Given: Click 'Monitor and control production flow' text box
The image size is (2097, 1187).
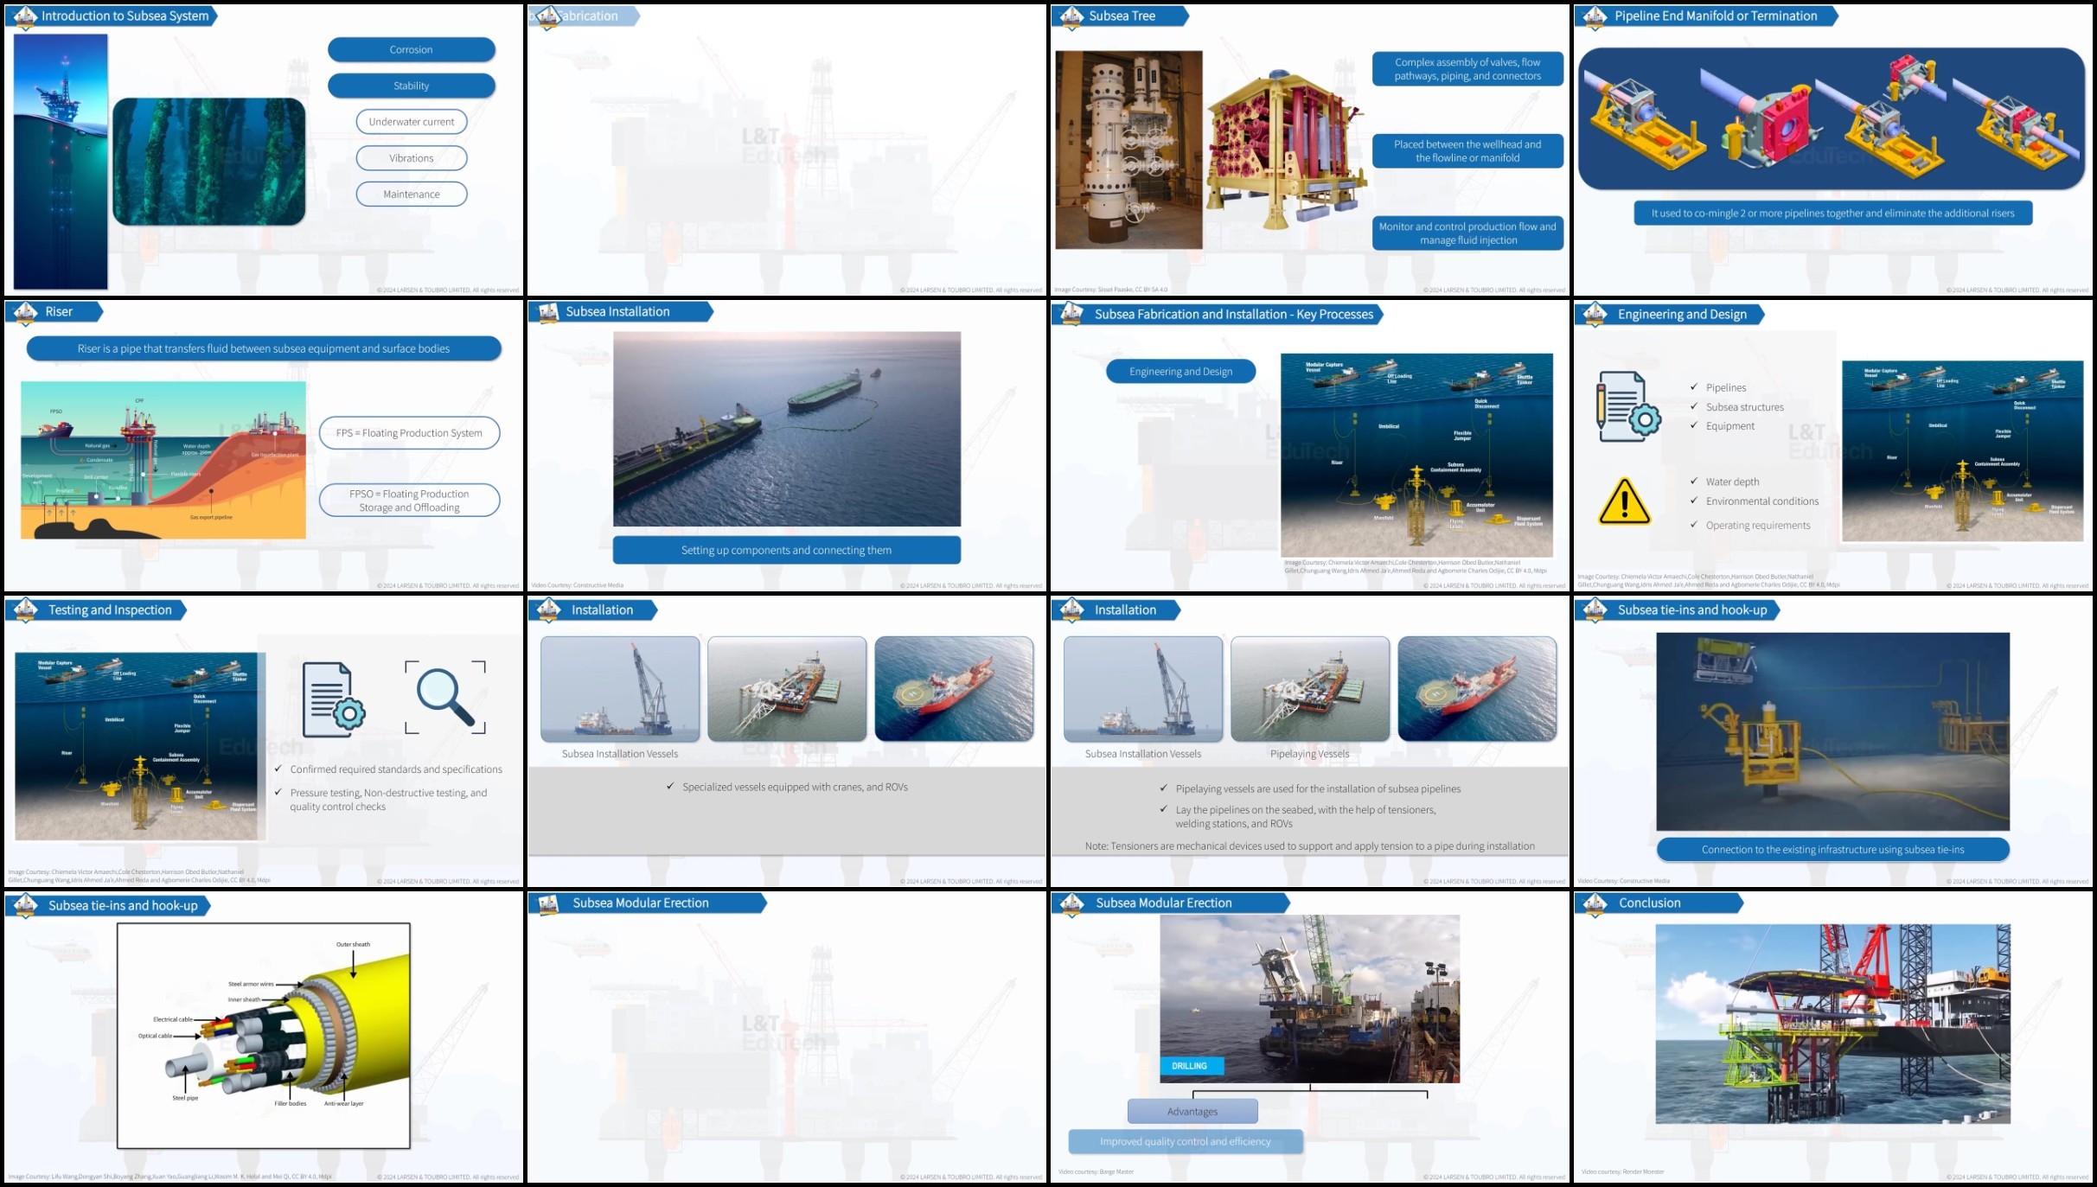Looking at the screenshot, I should pyautogui.click(x=1467, y=233).
